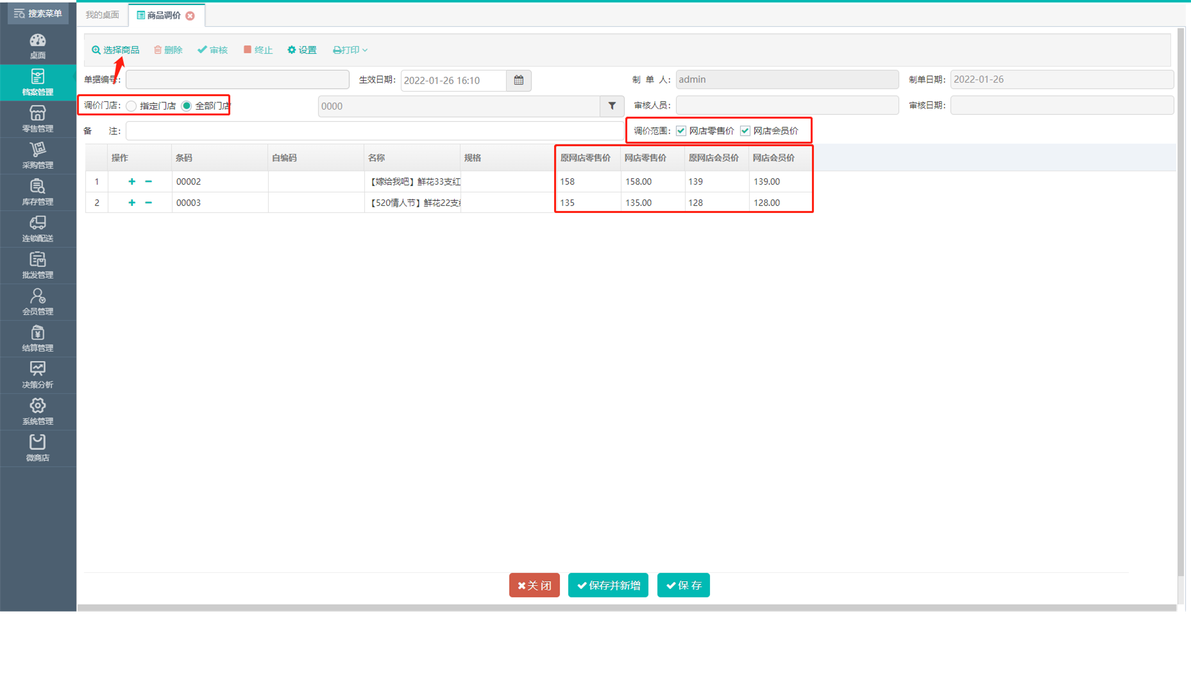The height and width of the screenshot is (693, 1191).
Task: Click barcode cell 00002
Action: 220,182
